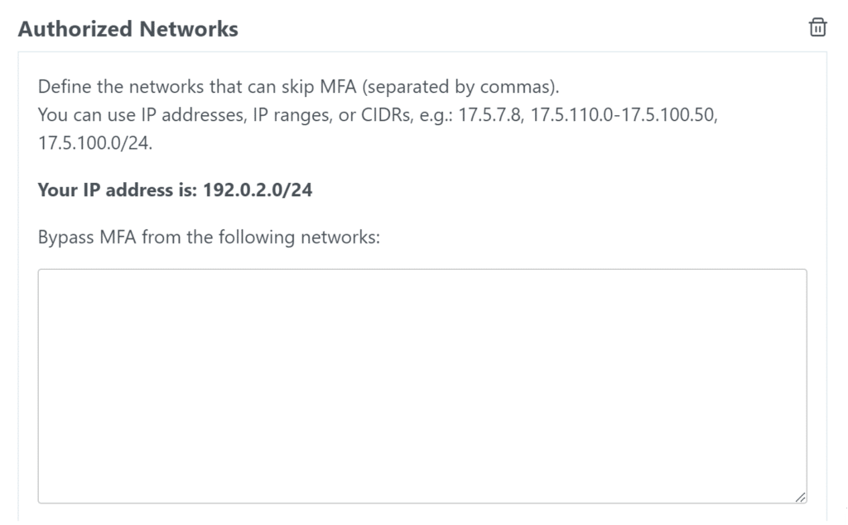Click the 'Define the networks' description line
This screenshot has width=848, height=525.
299,87
